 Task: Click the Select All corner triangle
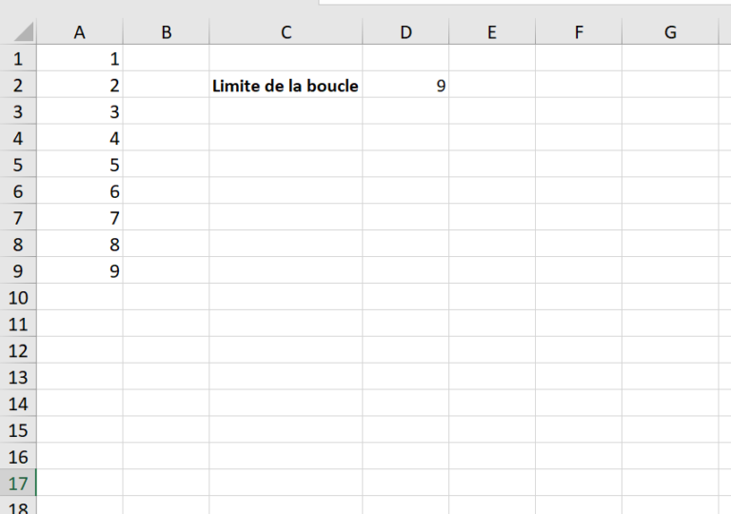click(21, 32)
